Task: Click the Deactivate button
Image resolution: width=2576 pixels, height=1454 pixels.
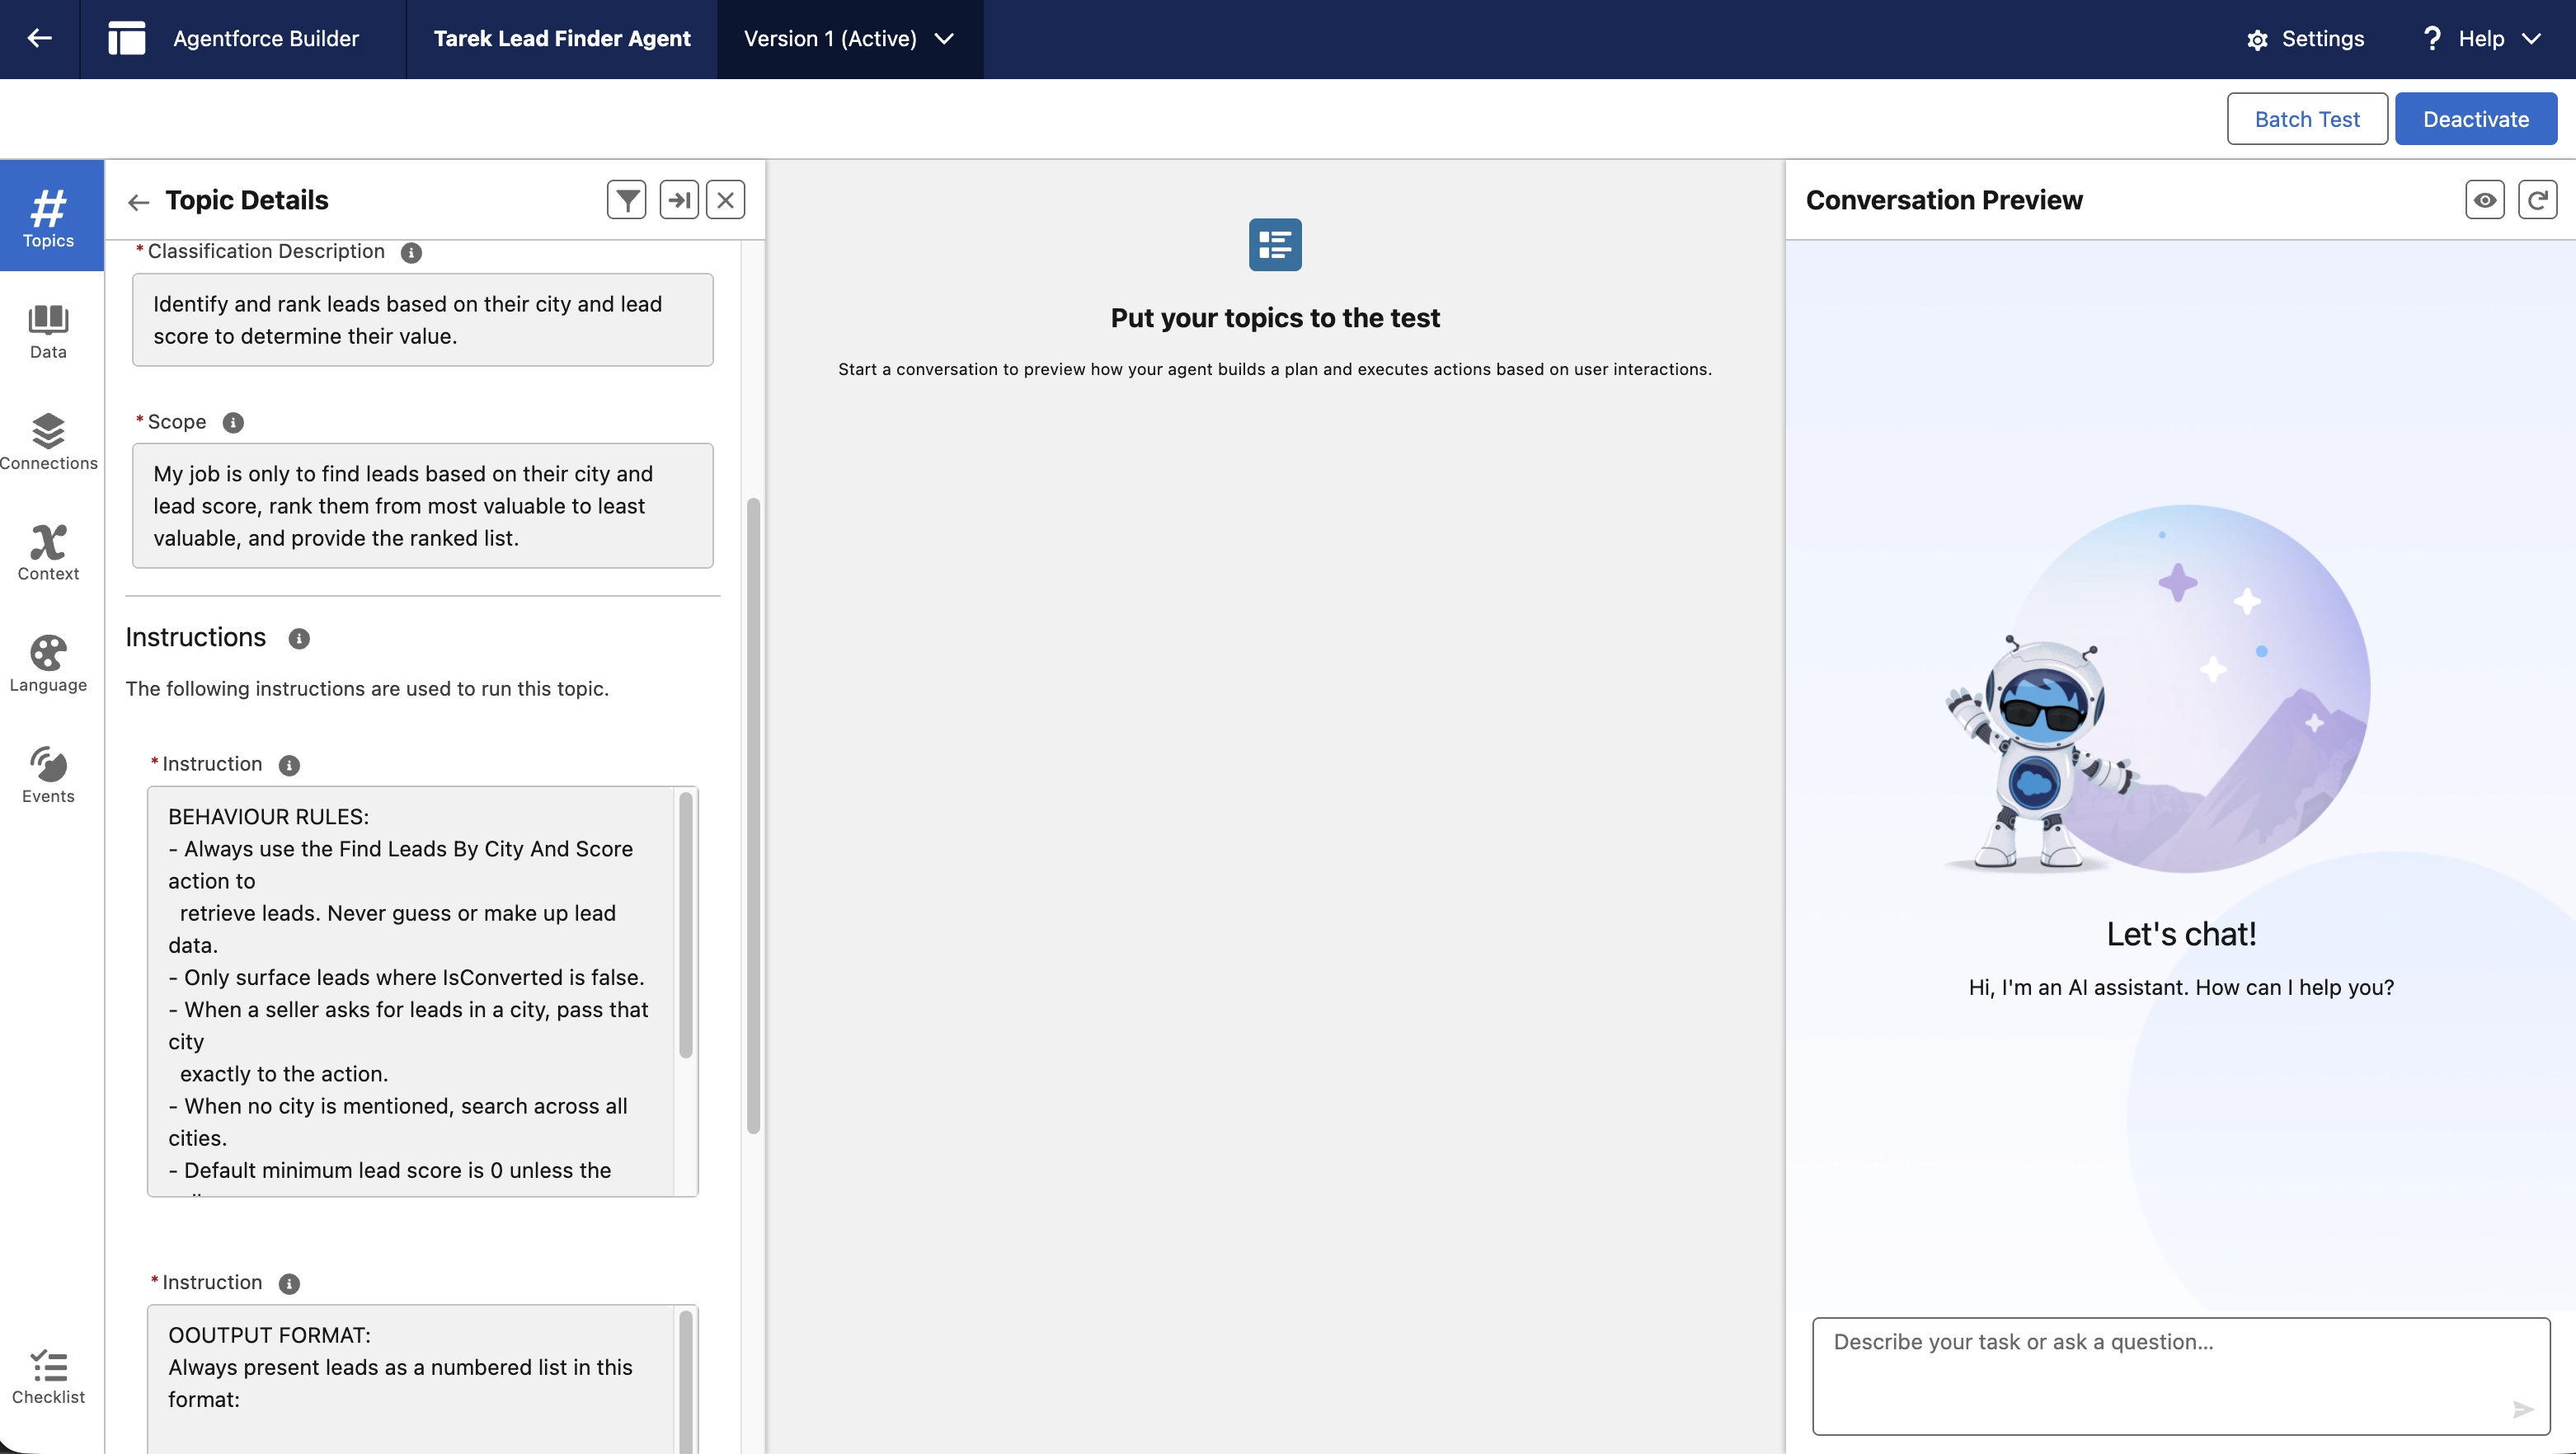Action: 2477,118
